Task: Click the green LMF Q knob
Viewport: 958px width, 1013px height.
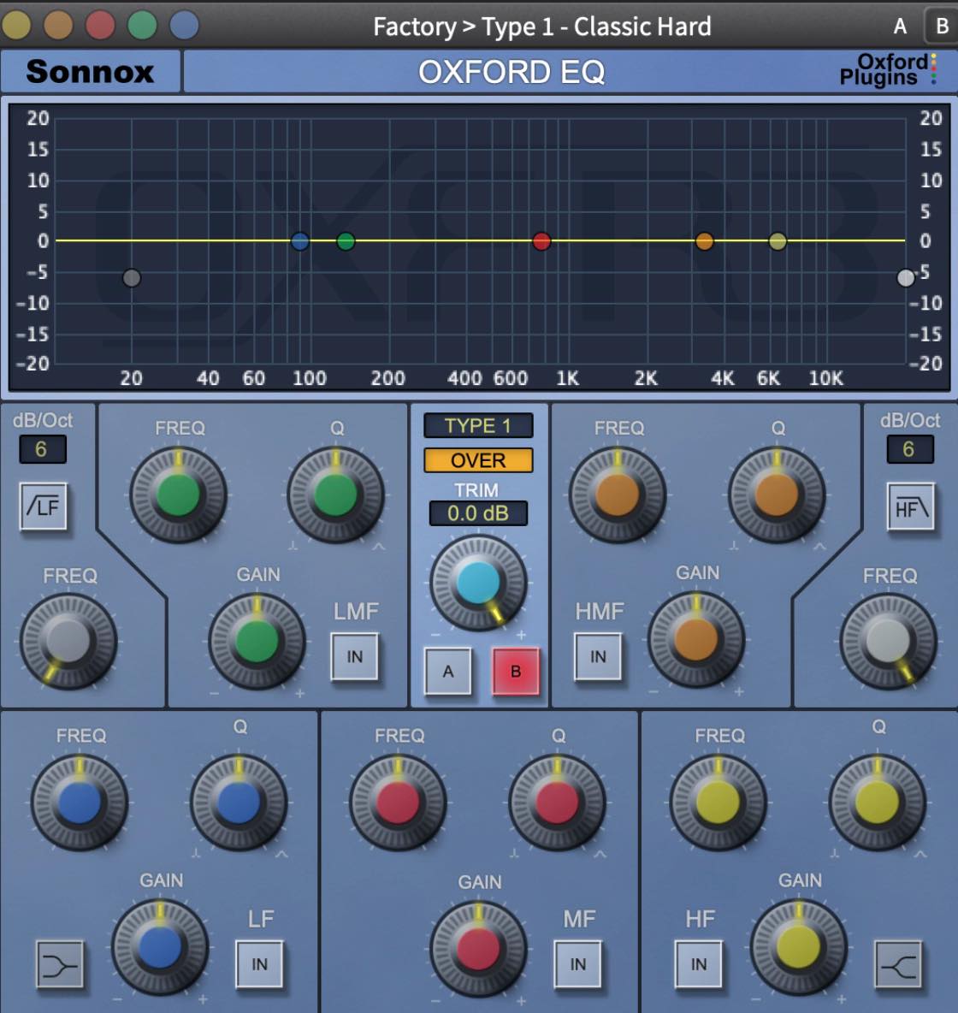Action: point(335,495)
